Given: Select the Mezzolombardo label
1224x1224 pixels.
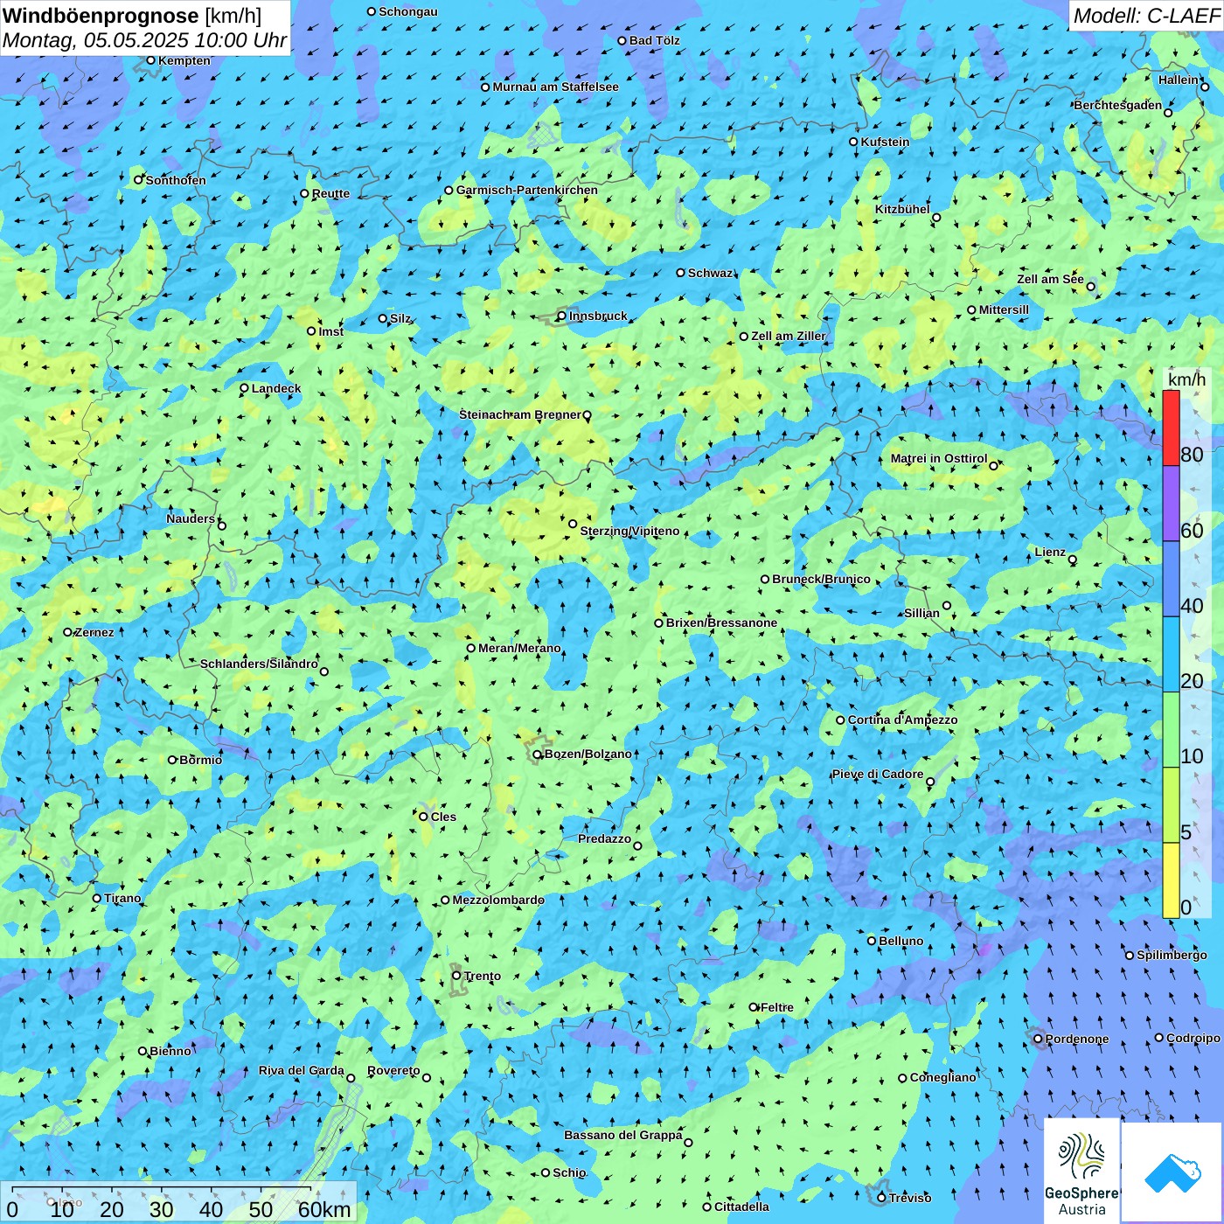Looking at the screenshot, I should pos(498,900).
